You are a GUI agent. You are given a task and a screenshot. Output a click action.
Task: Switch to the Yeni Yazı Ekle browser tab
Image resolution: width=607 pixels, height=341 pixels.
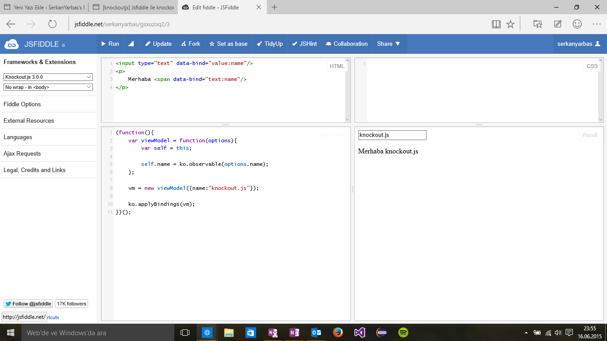tap(44, 7)
